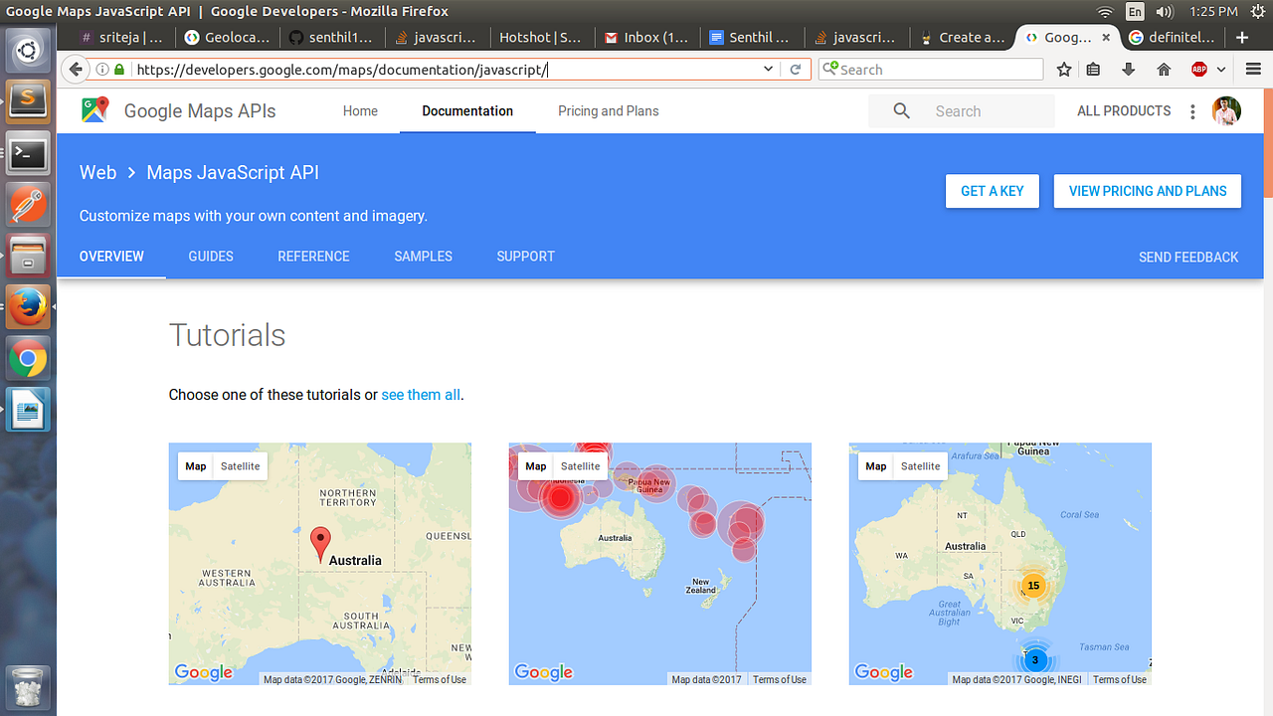This screenshot has height=716, width=1273.
Task: Select the Documentation nav tab
Action: [467, 111]
